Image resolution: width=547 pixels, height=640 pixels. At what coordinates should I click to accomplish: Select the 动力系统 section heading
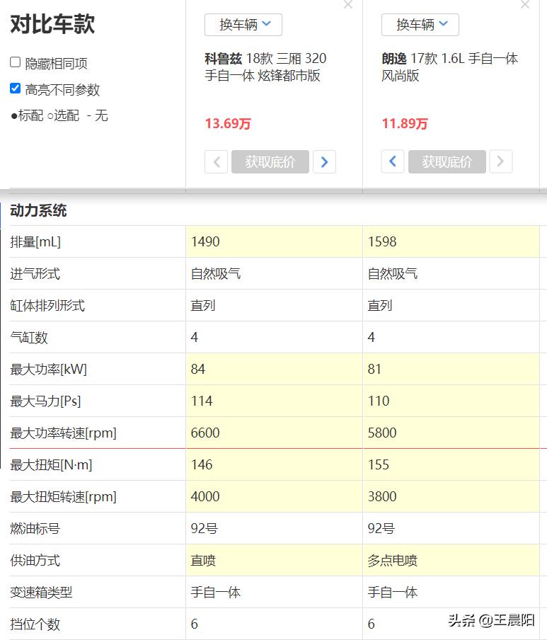[x=38, y=210]
